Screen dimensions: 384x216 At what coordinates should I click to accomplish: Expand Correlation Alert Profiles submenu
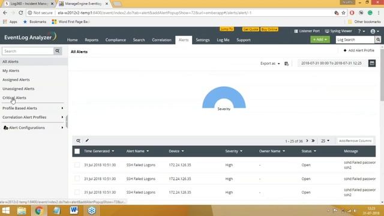62,118
